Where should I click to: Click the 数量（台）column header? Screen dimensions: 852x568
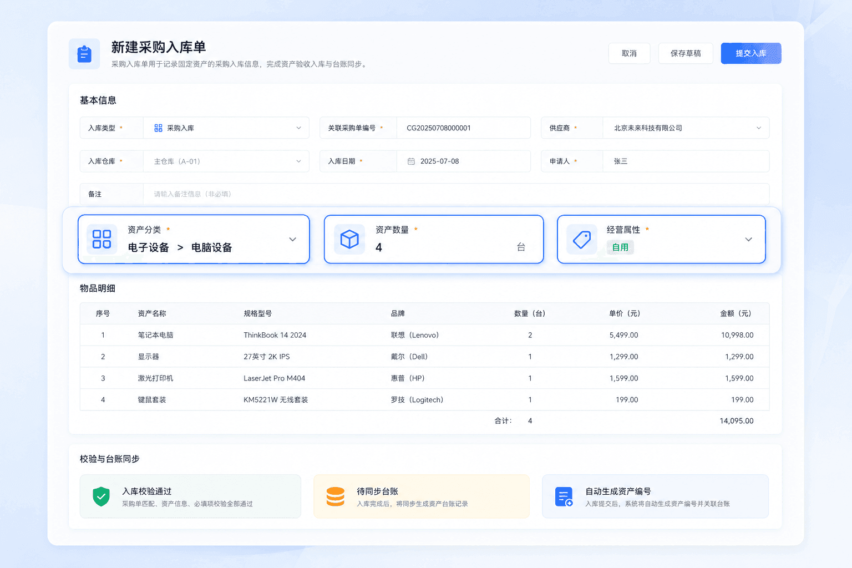530,313
